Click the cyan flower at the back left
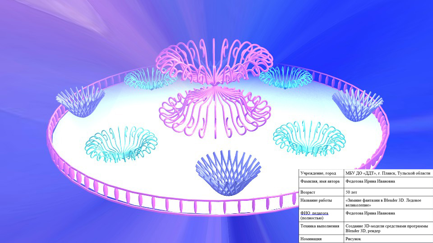 click(x=150, y=77)
